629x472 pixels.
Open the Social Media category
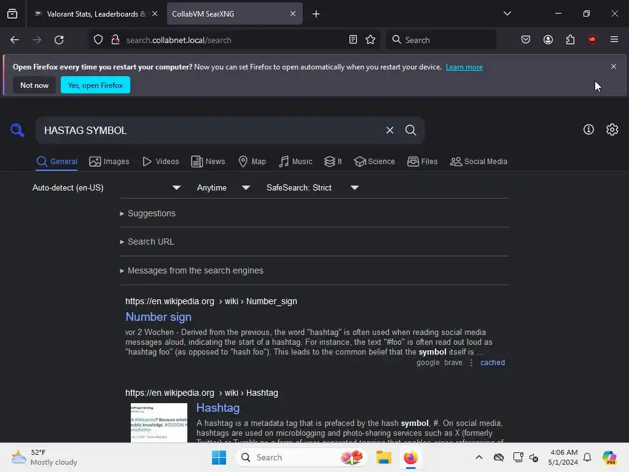point(479,162)
